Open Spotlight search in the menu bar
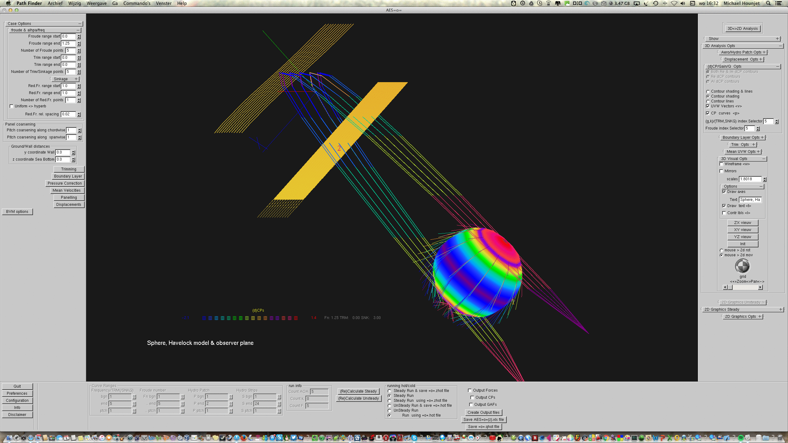Image resolution: width=788 pixels, height=443 pixels. (x=768, y=3)
